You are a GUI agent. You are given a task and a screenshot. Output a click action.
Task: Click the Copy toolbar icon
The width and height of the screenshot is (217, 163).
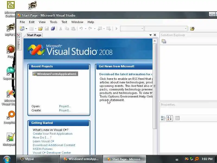[67, 29]
